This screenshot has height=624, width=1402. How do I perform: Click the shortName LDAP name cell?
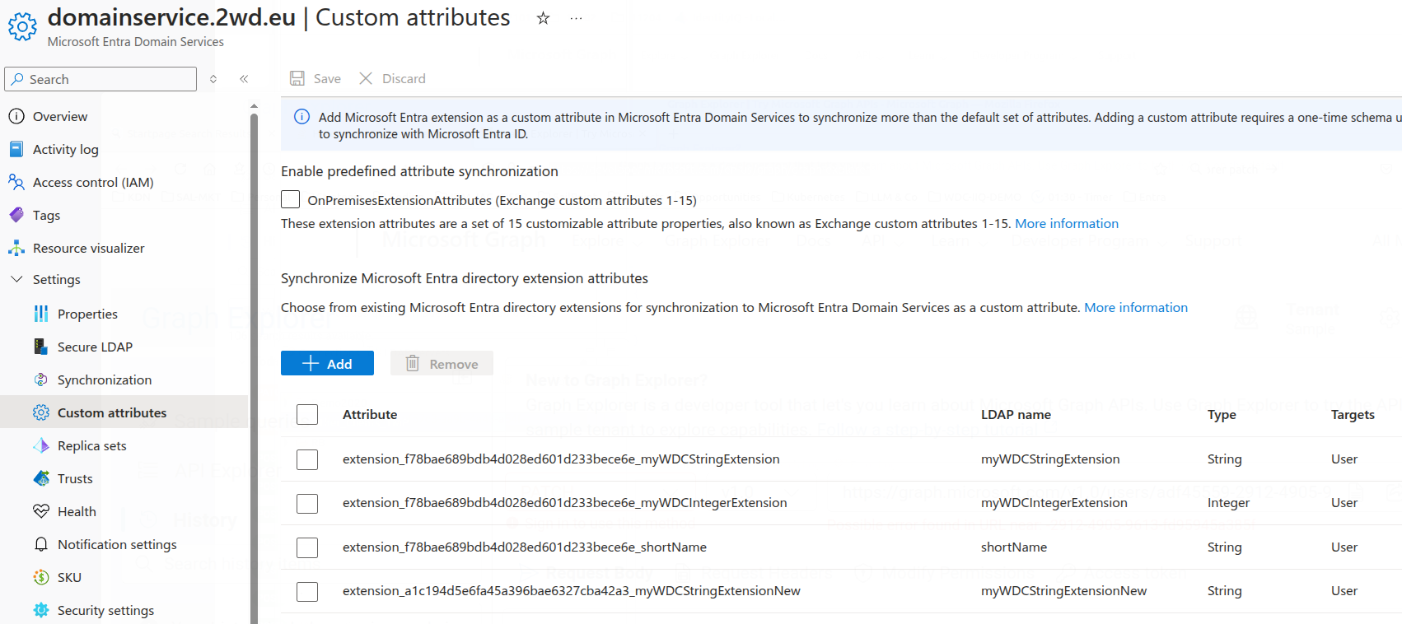tap(1014, 547)
